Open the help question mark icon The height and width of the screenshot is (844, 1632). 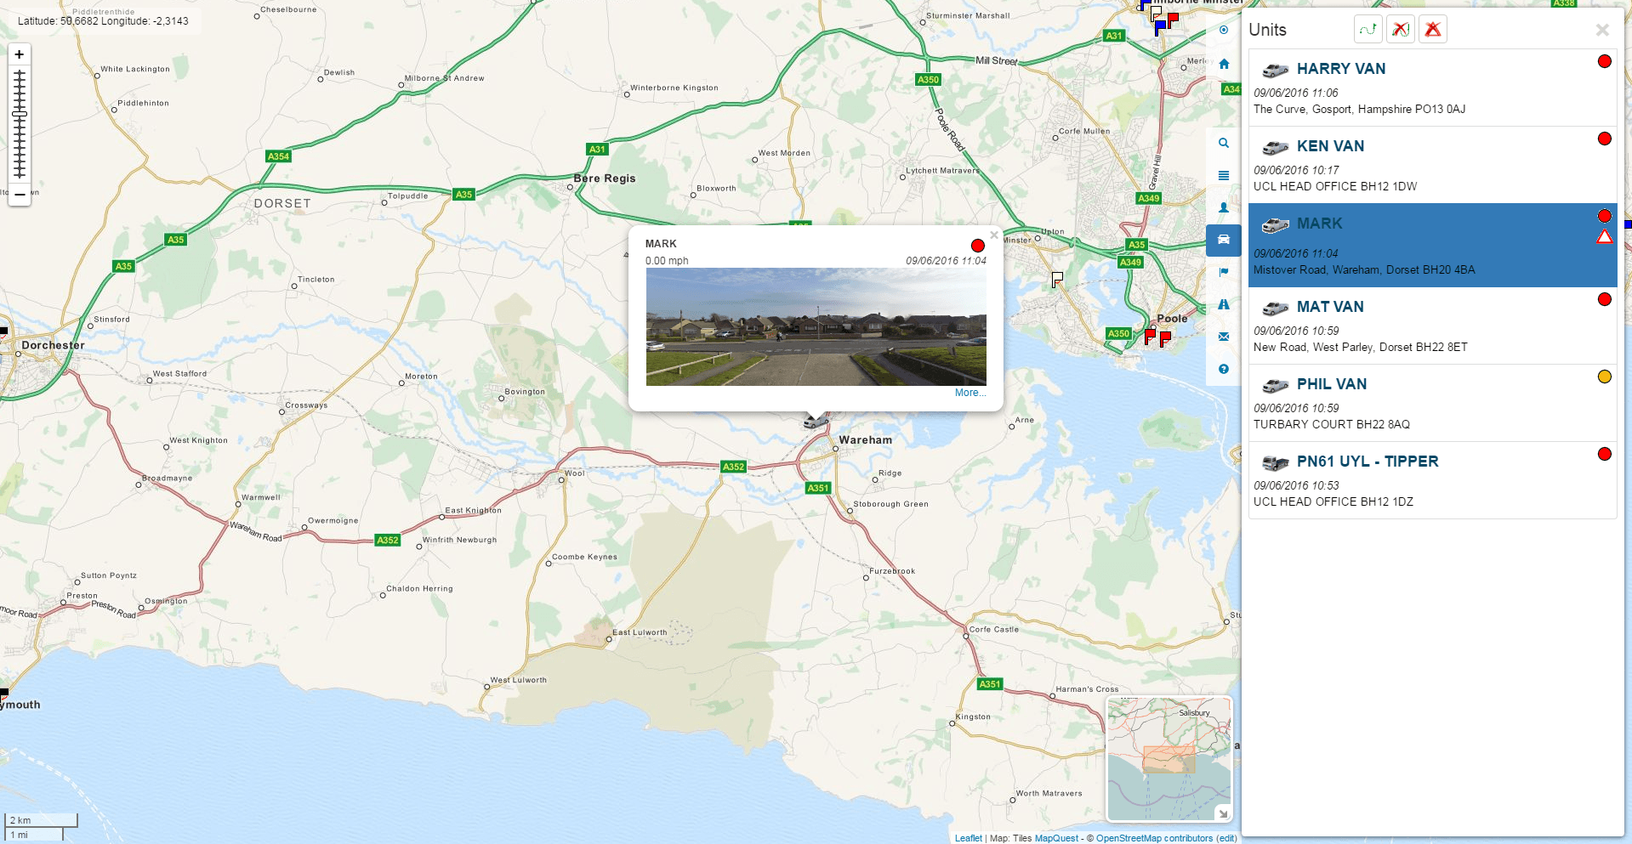click(1223, 369)
